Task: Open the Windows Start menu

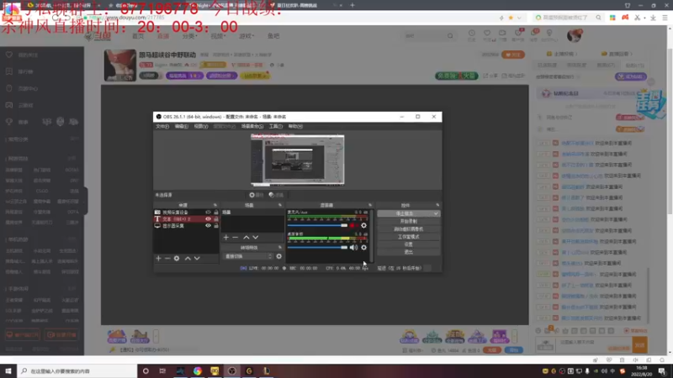Action: (8, 371)
